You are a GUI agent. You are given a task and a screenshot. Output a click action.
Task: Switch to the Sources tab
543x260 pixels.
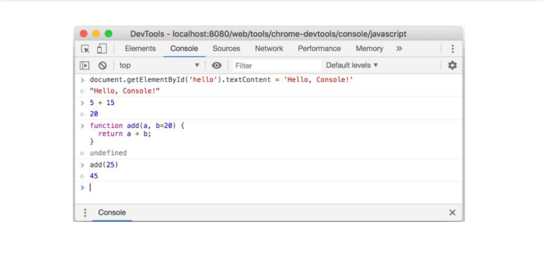coord(226,49)
